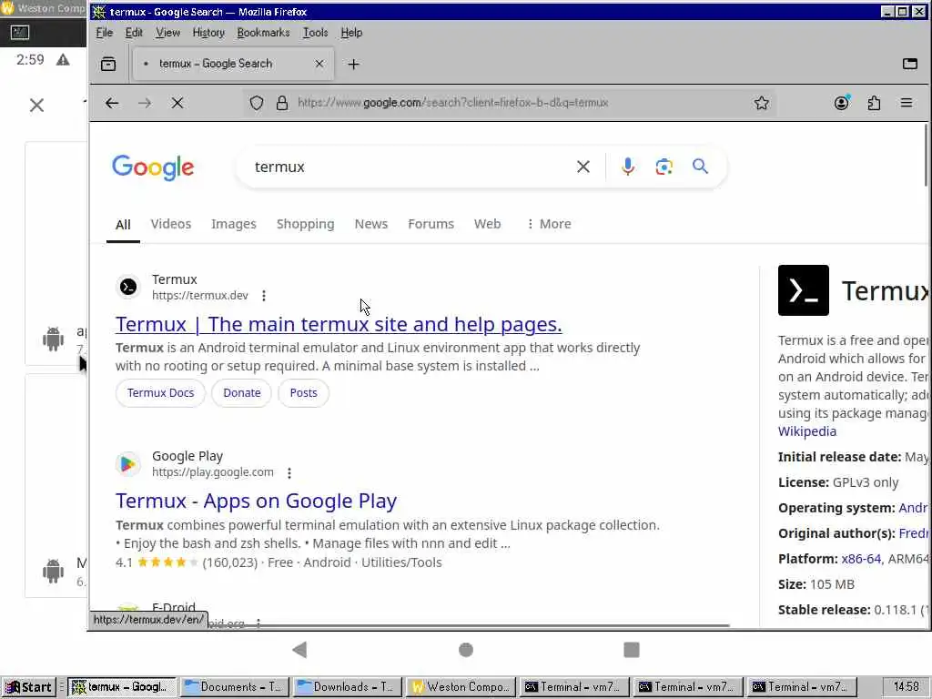
Task: Open Firefox account icon
Action: [842, 103]
